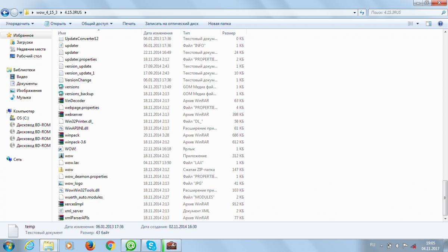Click the Новая папка button
This screenshot has height=252, width=448.
[220, 24]
